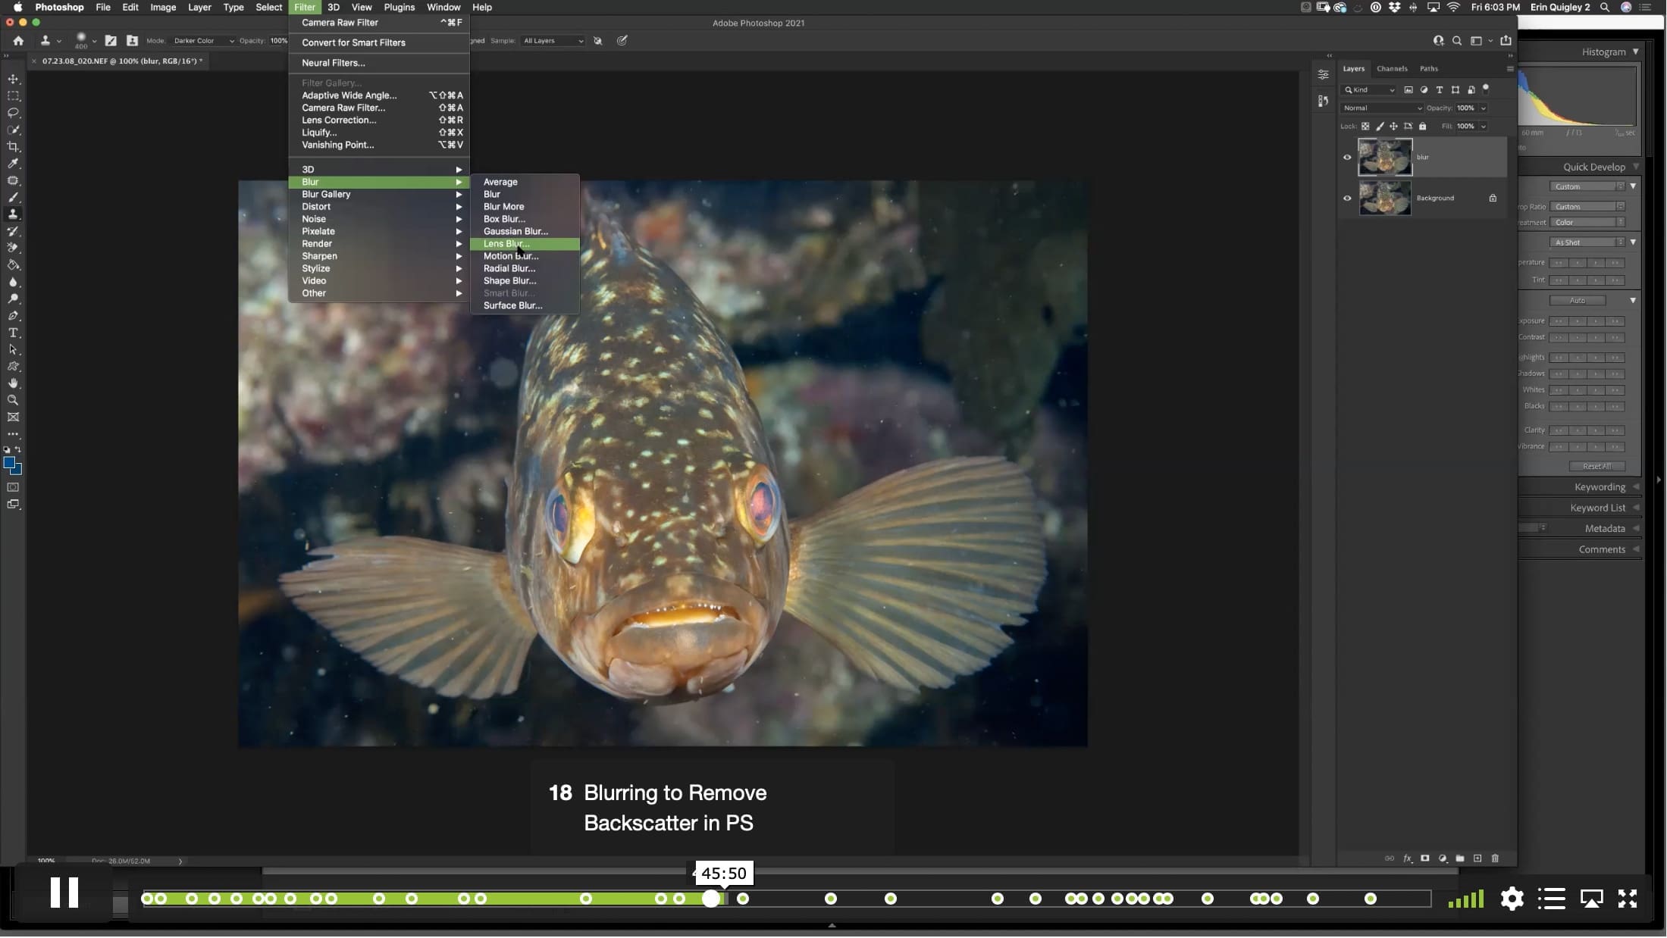
Task: Open the Darker Color mode dropdown
Action: point(203,41)
